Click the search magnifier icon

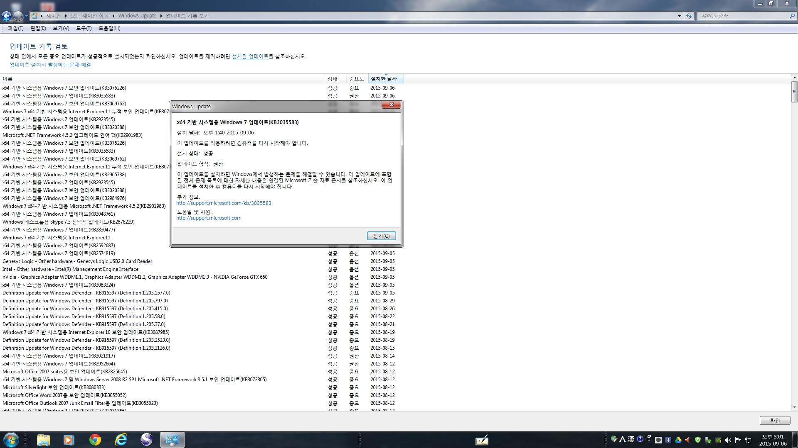[x=792, y=16]
